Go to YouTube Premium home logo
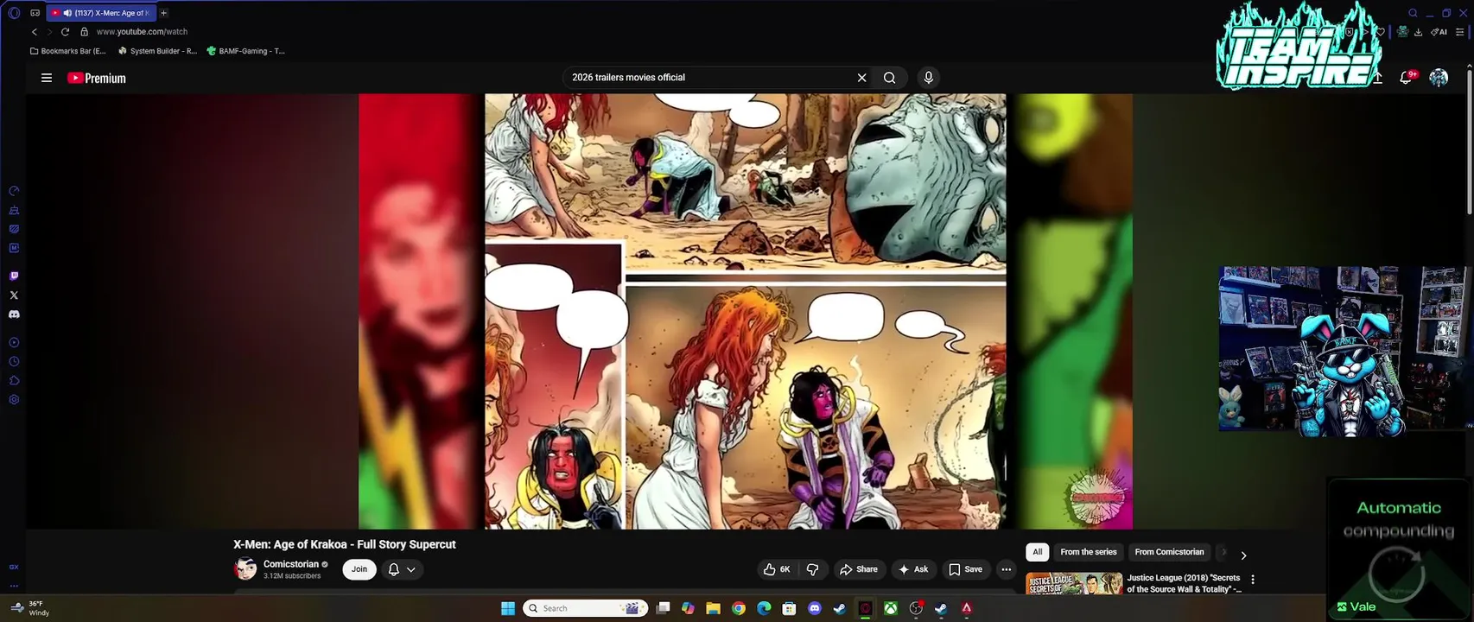1474x622 pixels. click(97, 78)
